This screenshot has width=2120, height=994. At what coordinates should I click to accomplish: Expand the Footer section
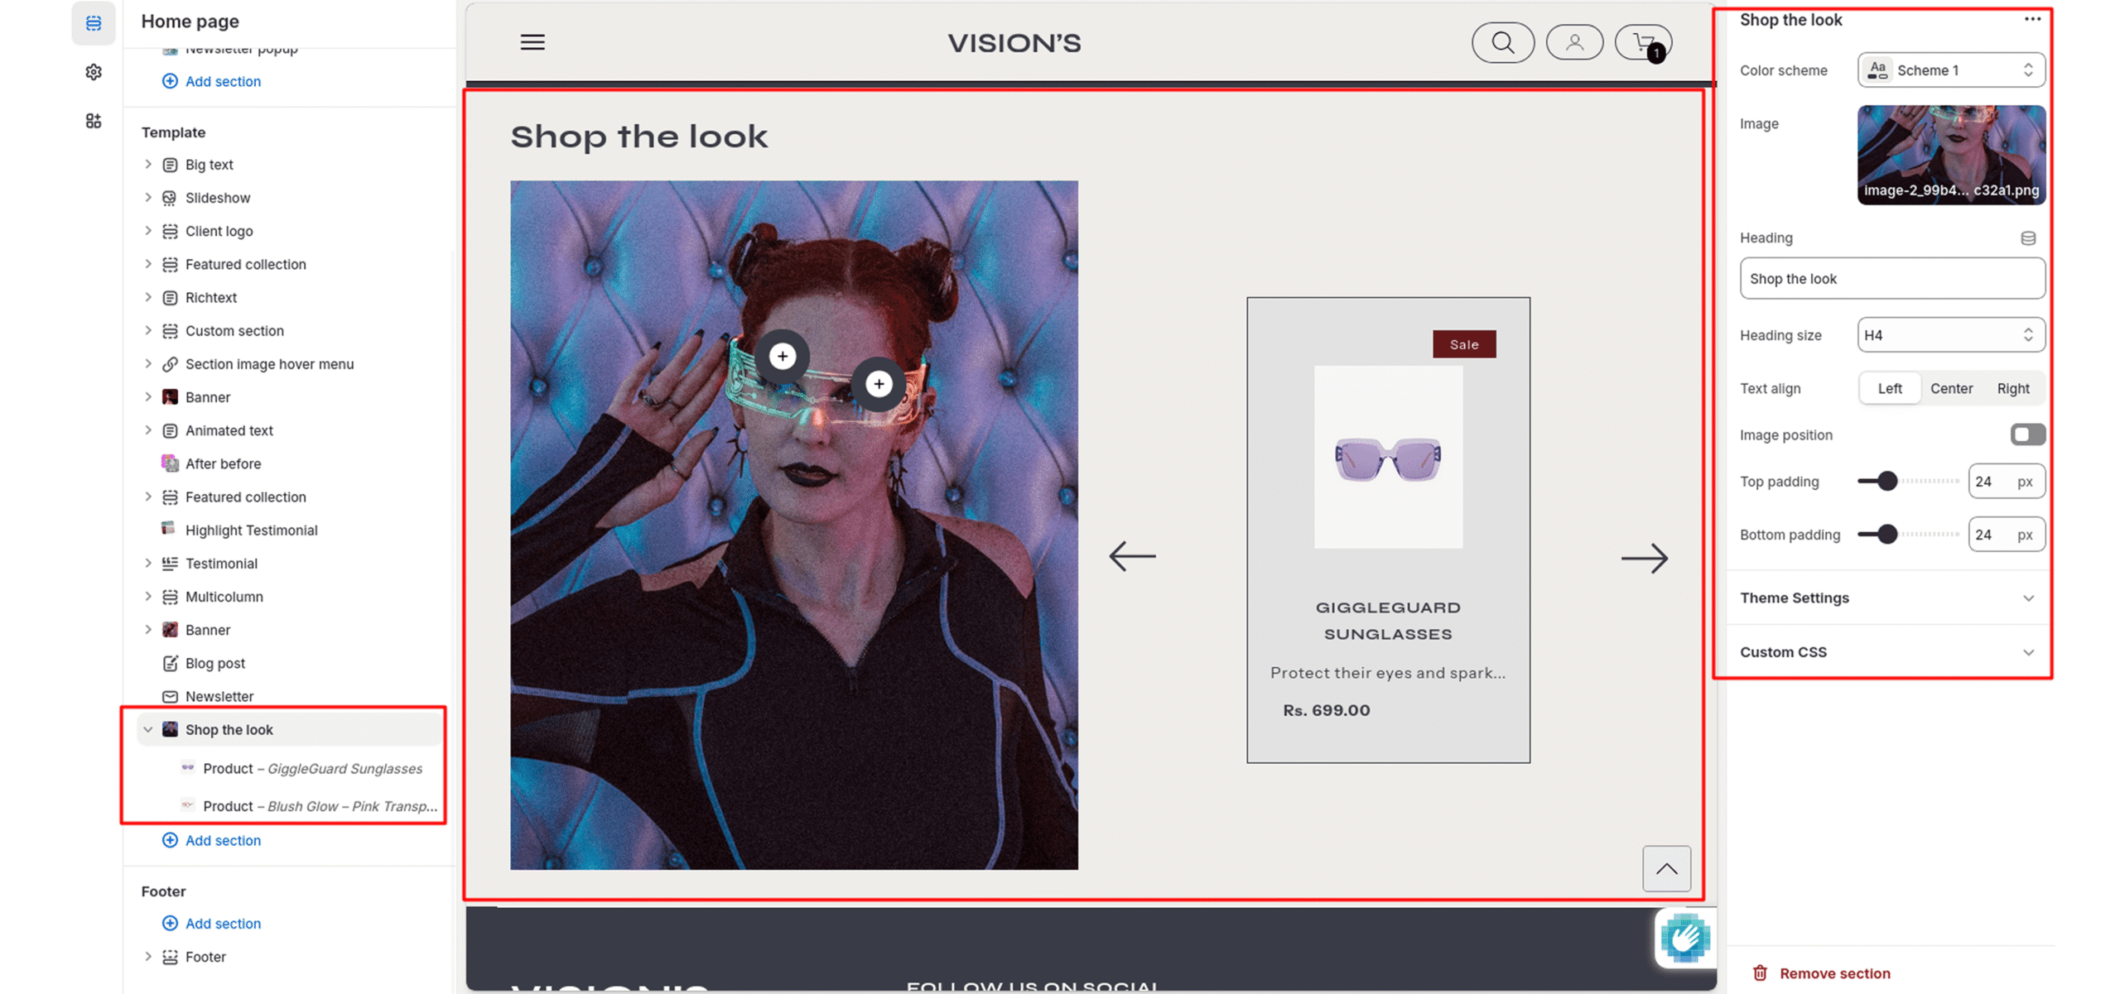coord(147,956)
